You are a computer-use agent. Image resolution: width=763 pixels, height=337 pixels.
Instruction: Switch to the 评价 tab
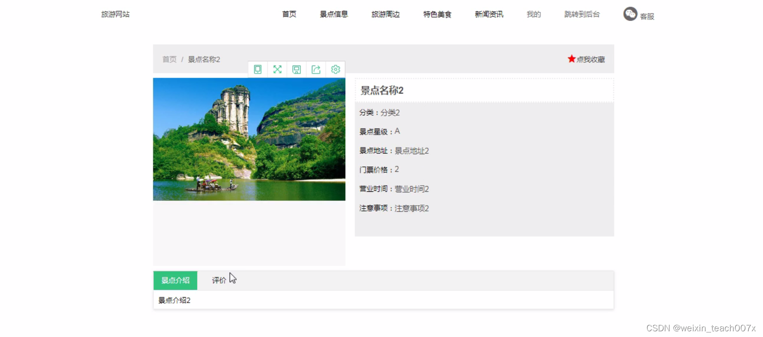click(x=219, y=280)
